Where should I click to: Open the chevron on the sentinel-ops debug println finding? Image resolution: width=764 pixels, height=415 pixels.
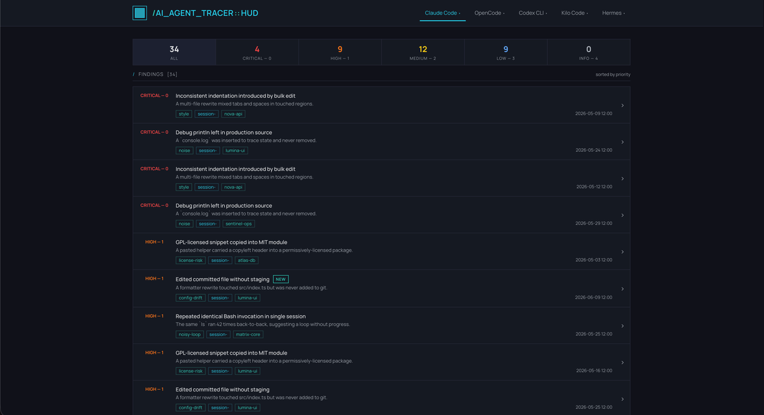[622, 215]
